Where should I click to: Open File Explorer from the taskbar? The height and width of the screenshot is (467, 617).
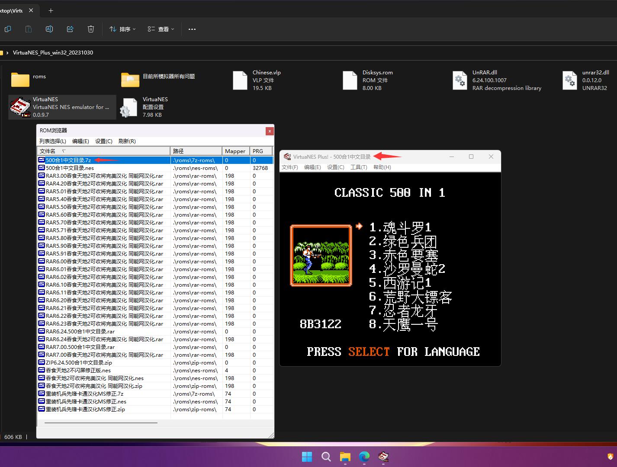click(345, 457)
